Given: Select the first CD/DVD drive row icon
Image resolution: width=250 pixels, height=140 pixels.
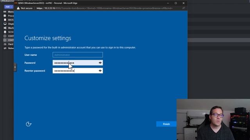Looking at the screenshot, I should click(5, 36).
